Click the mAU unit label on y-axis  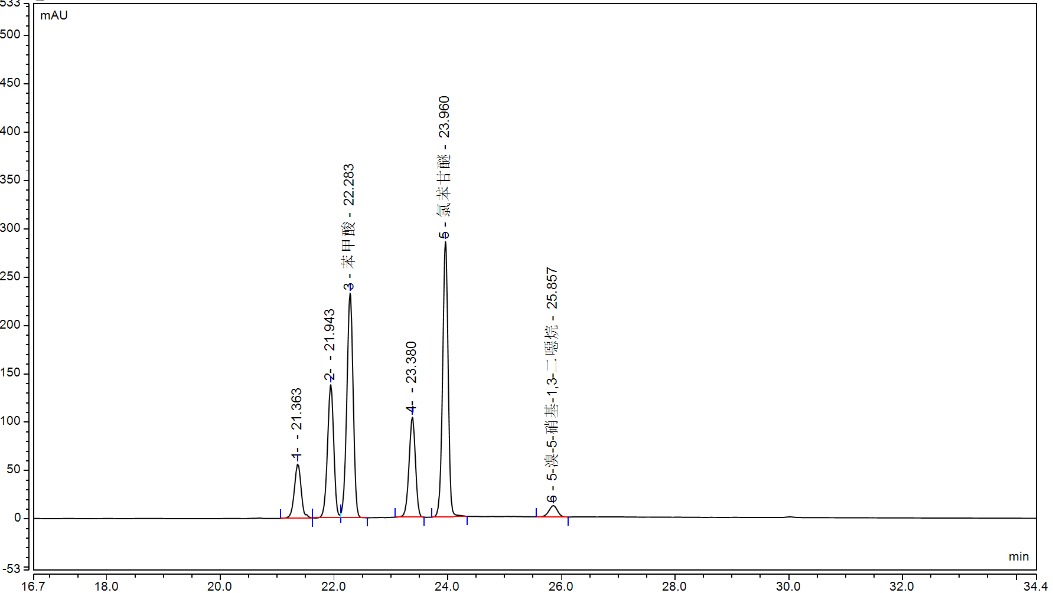pos(54,15)
